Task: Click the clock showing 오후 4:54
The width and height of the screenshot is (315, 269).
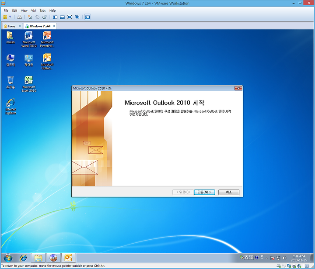Action: (x=299, y=258)
